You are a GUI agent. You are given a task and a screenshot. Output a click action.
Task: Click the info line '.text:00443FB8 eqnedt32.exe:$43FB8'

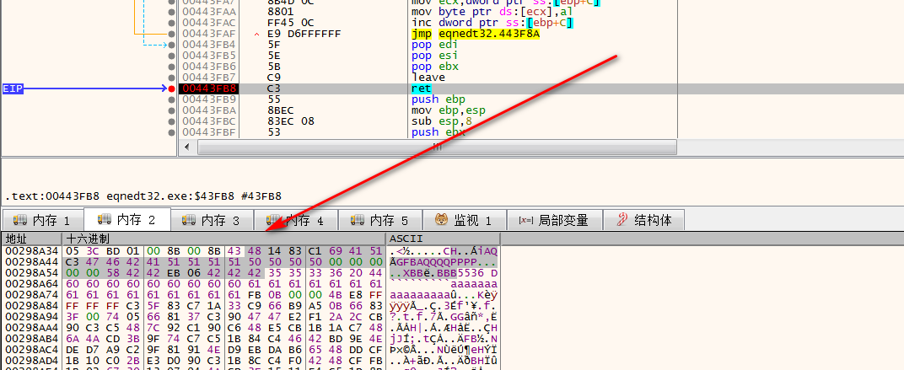coord(143,196)
